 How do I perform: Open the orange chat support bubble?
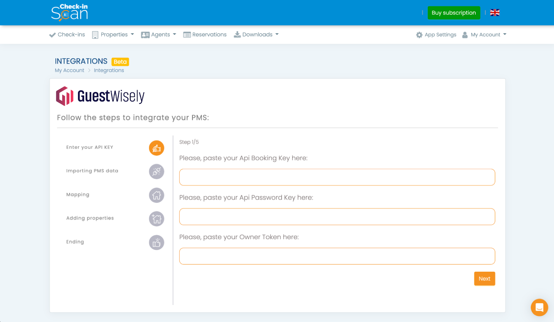pyautogui.click(x=539, y=307)
